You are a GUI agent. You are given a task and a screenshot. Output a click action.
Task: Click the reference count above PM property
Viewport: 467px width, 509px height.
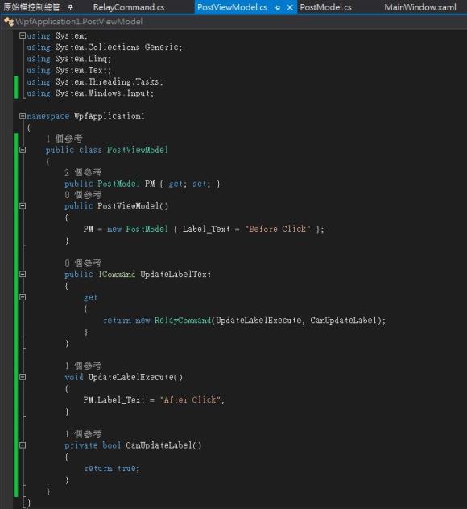coord(83,172)
